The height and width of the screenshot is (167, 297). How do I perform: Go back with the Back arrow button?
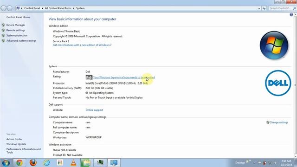pos(3,8)
